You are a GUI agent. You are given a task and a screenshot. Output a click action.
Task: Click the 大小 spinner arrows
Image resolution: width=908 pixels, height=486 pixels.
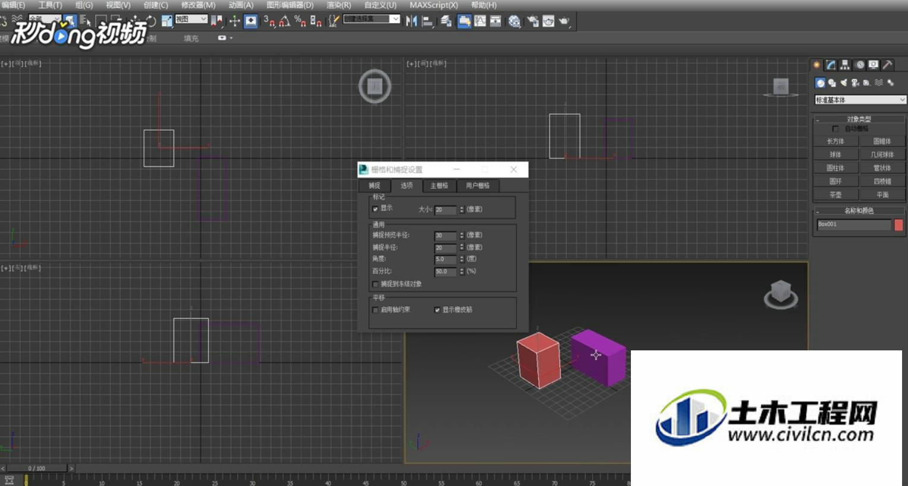click(461, 209)
